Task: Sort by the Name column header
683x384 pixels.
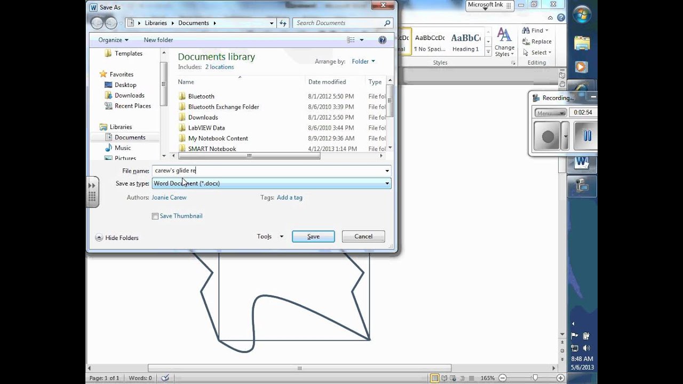Action: (x=186, y=82)
